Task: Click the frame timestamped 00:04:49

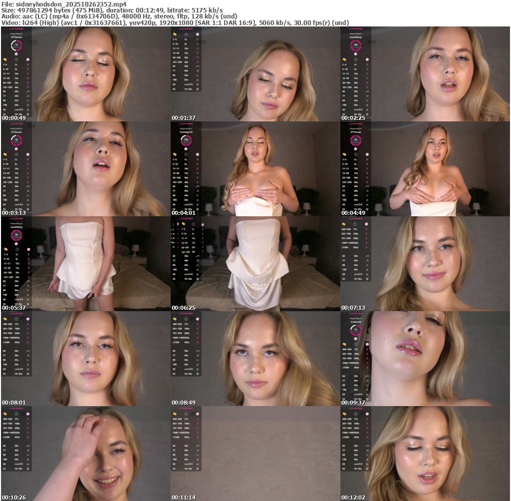Action: (425, 169)
